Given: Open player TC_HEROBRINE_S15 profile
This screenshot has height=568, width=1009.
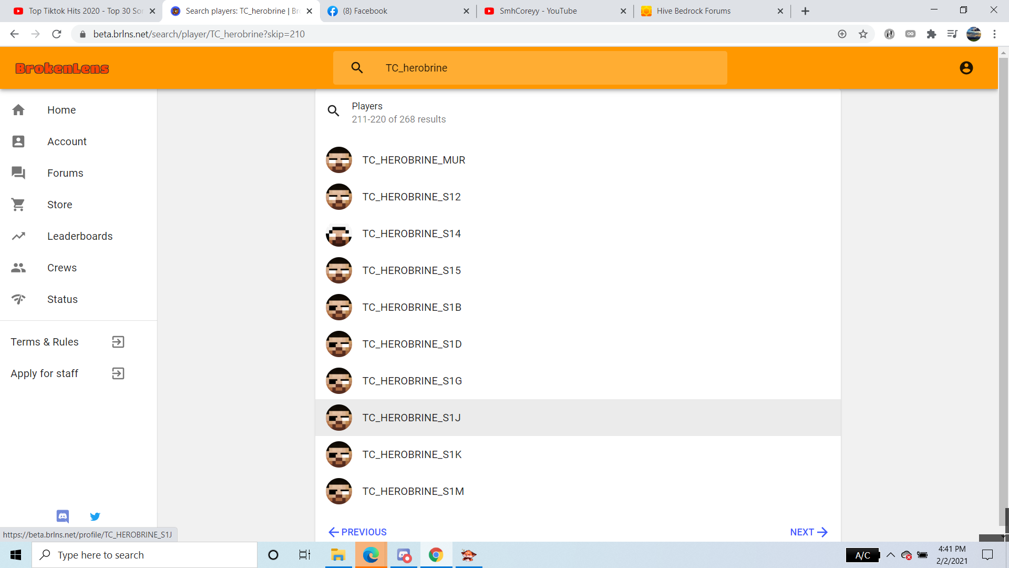Looking at the screenshot, I should [578, 270].
